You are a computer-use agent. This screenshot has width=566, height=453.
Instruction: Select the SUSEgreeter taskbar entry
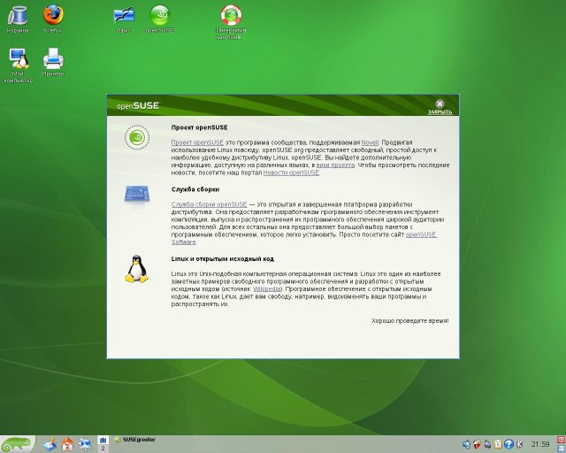135,440
